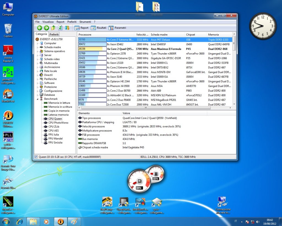This screenshot has width=282, height=226.
Task: Open the Strumenti menu
Action: coord(85,22)
